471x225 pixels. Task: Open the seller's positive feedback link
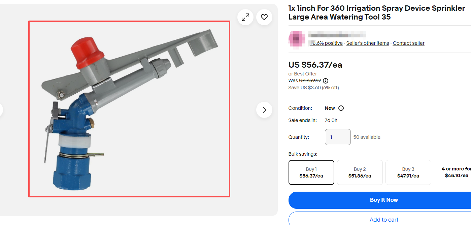tap(327, 43)
